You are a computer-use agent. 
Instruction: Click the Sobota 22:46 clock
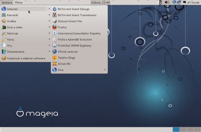point(100,2)
